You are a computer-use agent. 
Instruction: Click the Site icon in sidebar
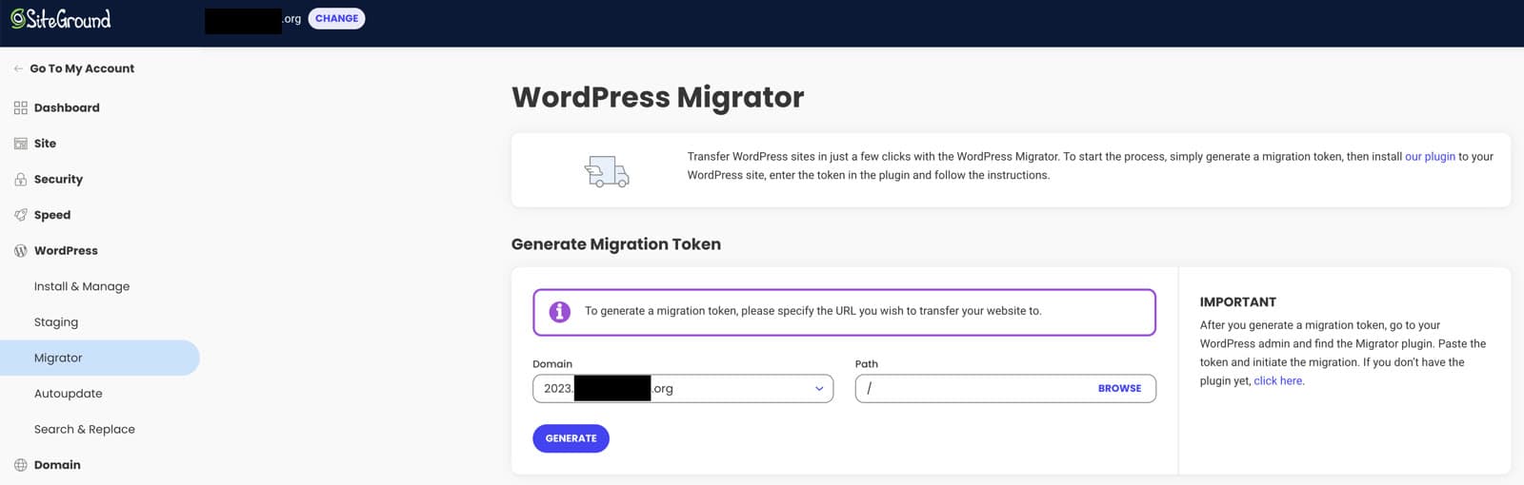click(x=21, y=144)
